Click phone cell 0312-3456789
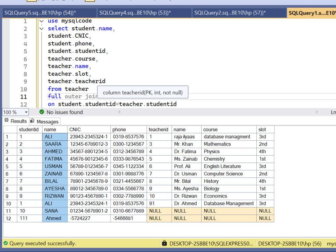 tap(129, 152)
